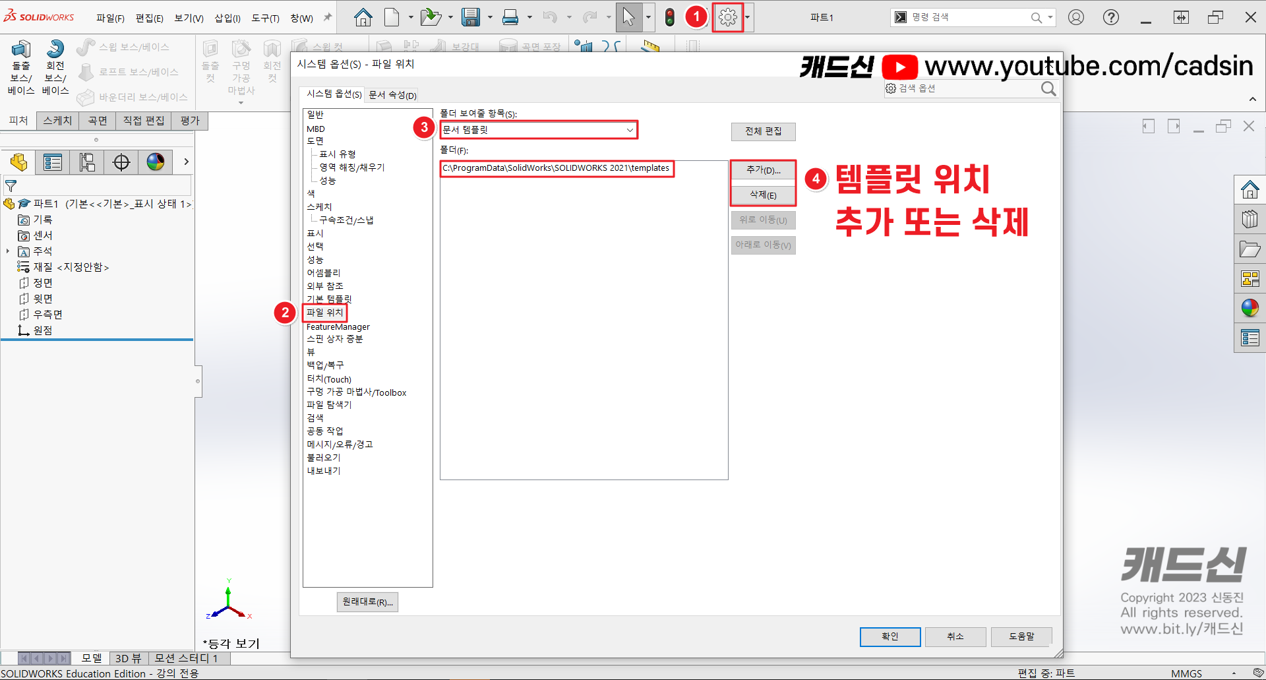The height and width of the screenshot is (680, 1266).
Task: Open ConfigurationManager tab icon
Action: [x=87, y=162]
